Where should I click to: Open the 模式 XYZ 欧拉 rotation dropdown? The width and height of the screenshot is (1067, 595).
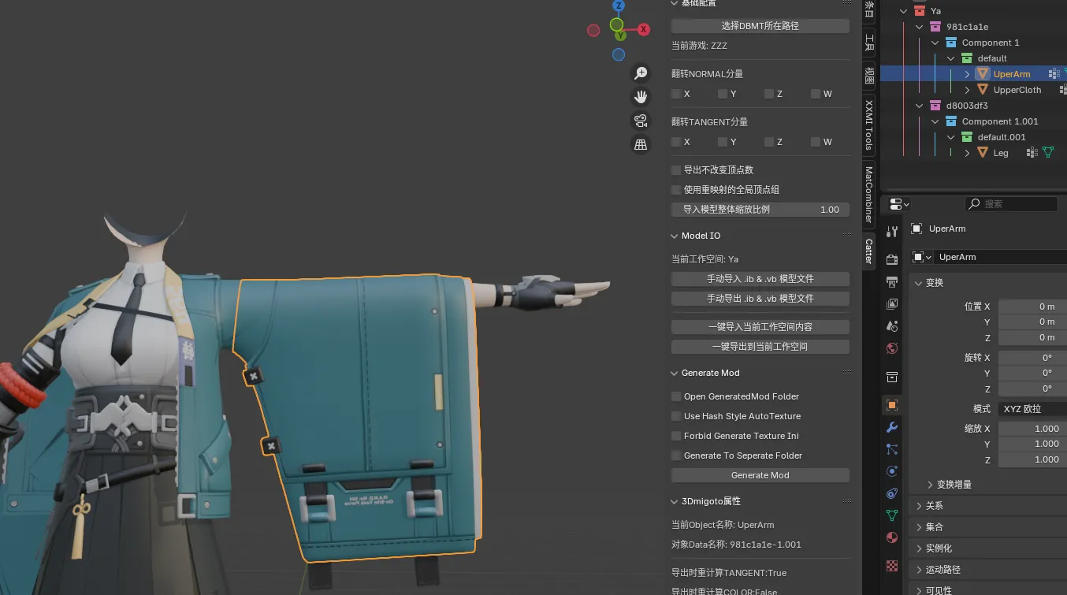[x=1032, y=409]
